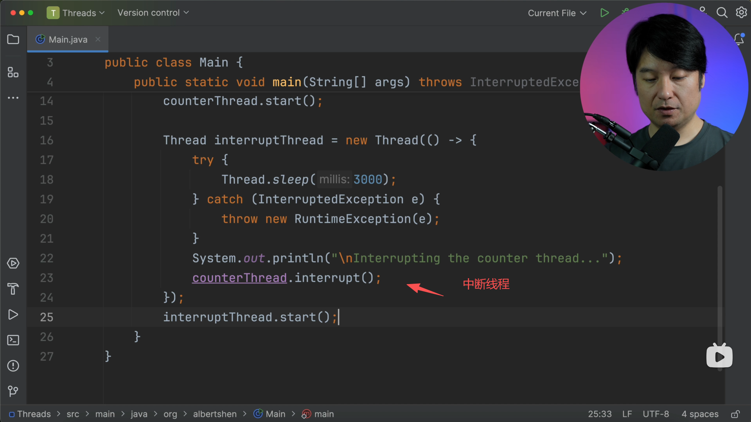Toggle the read-only lock icon in the status bar
The height and width of the screenshot is (422, 751).
point(735,414)
